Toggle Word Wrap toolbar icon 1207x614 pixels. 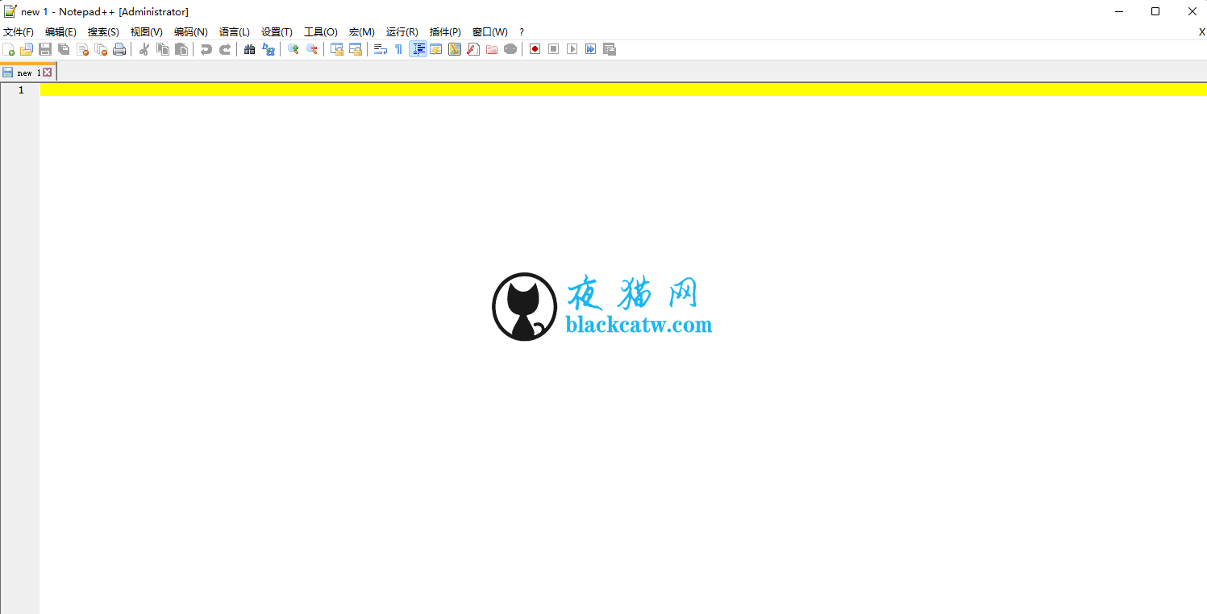[x=381, y=49]
